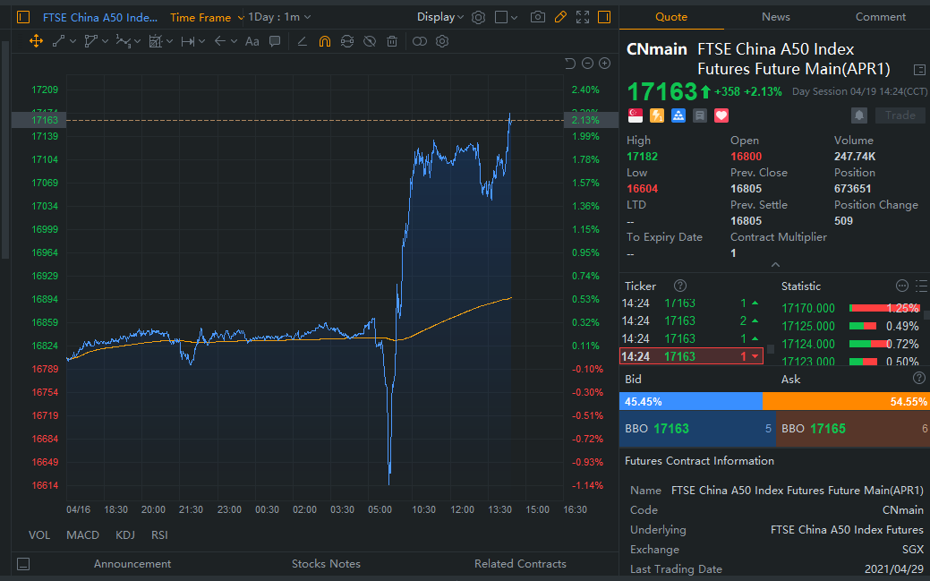Hide all drawings with eye-off icon
The image size is (930, 581).
click(x=369, y=41)
